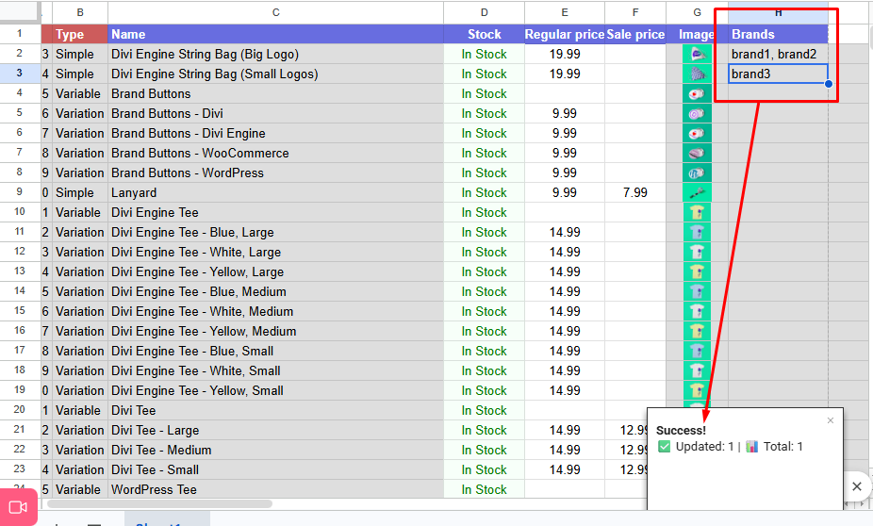Select the WordPress Tee name cell
The image size is (873, 526).
pos(275,490)
